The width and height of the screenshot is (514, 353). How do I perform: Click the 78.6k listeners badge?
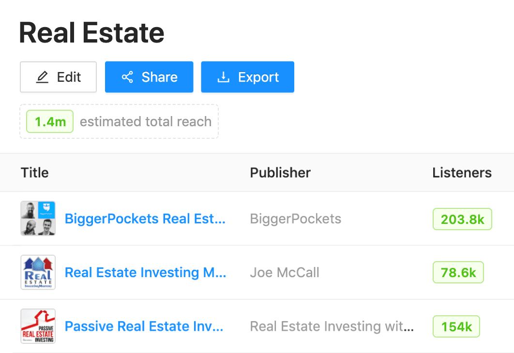tap(458, 272)
